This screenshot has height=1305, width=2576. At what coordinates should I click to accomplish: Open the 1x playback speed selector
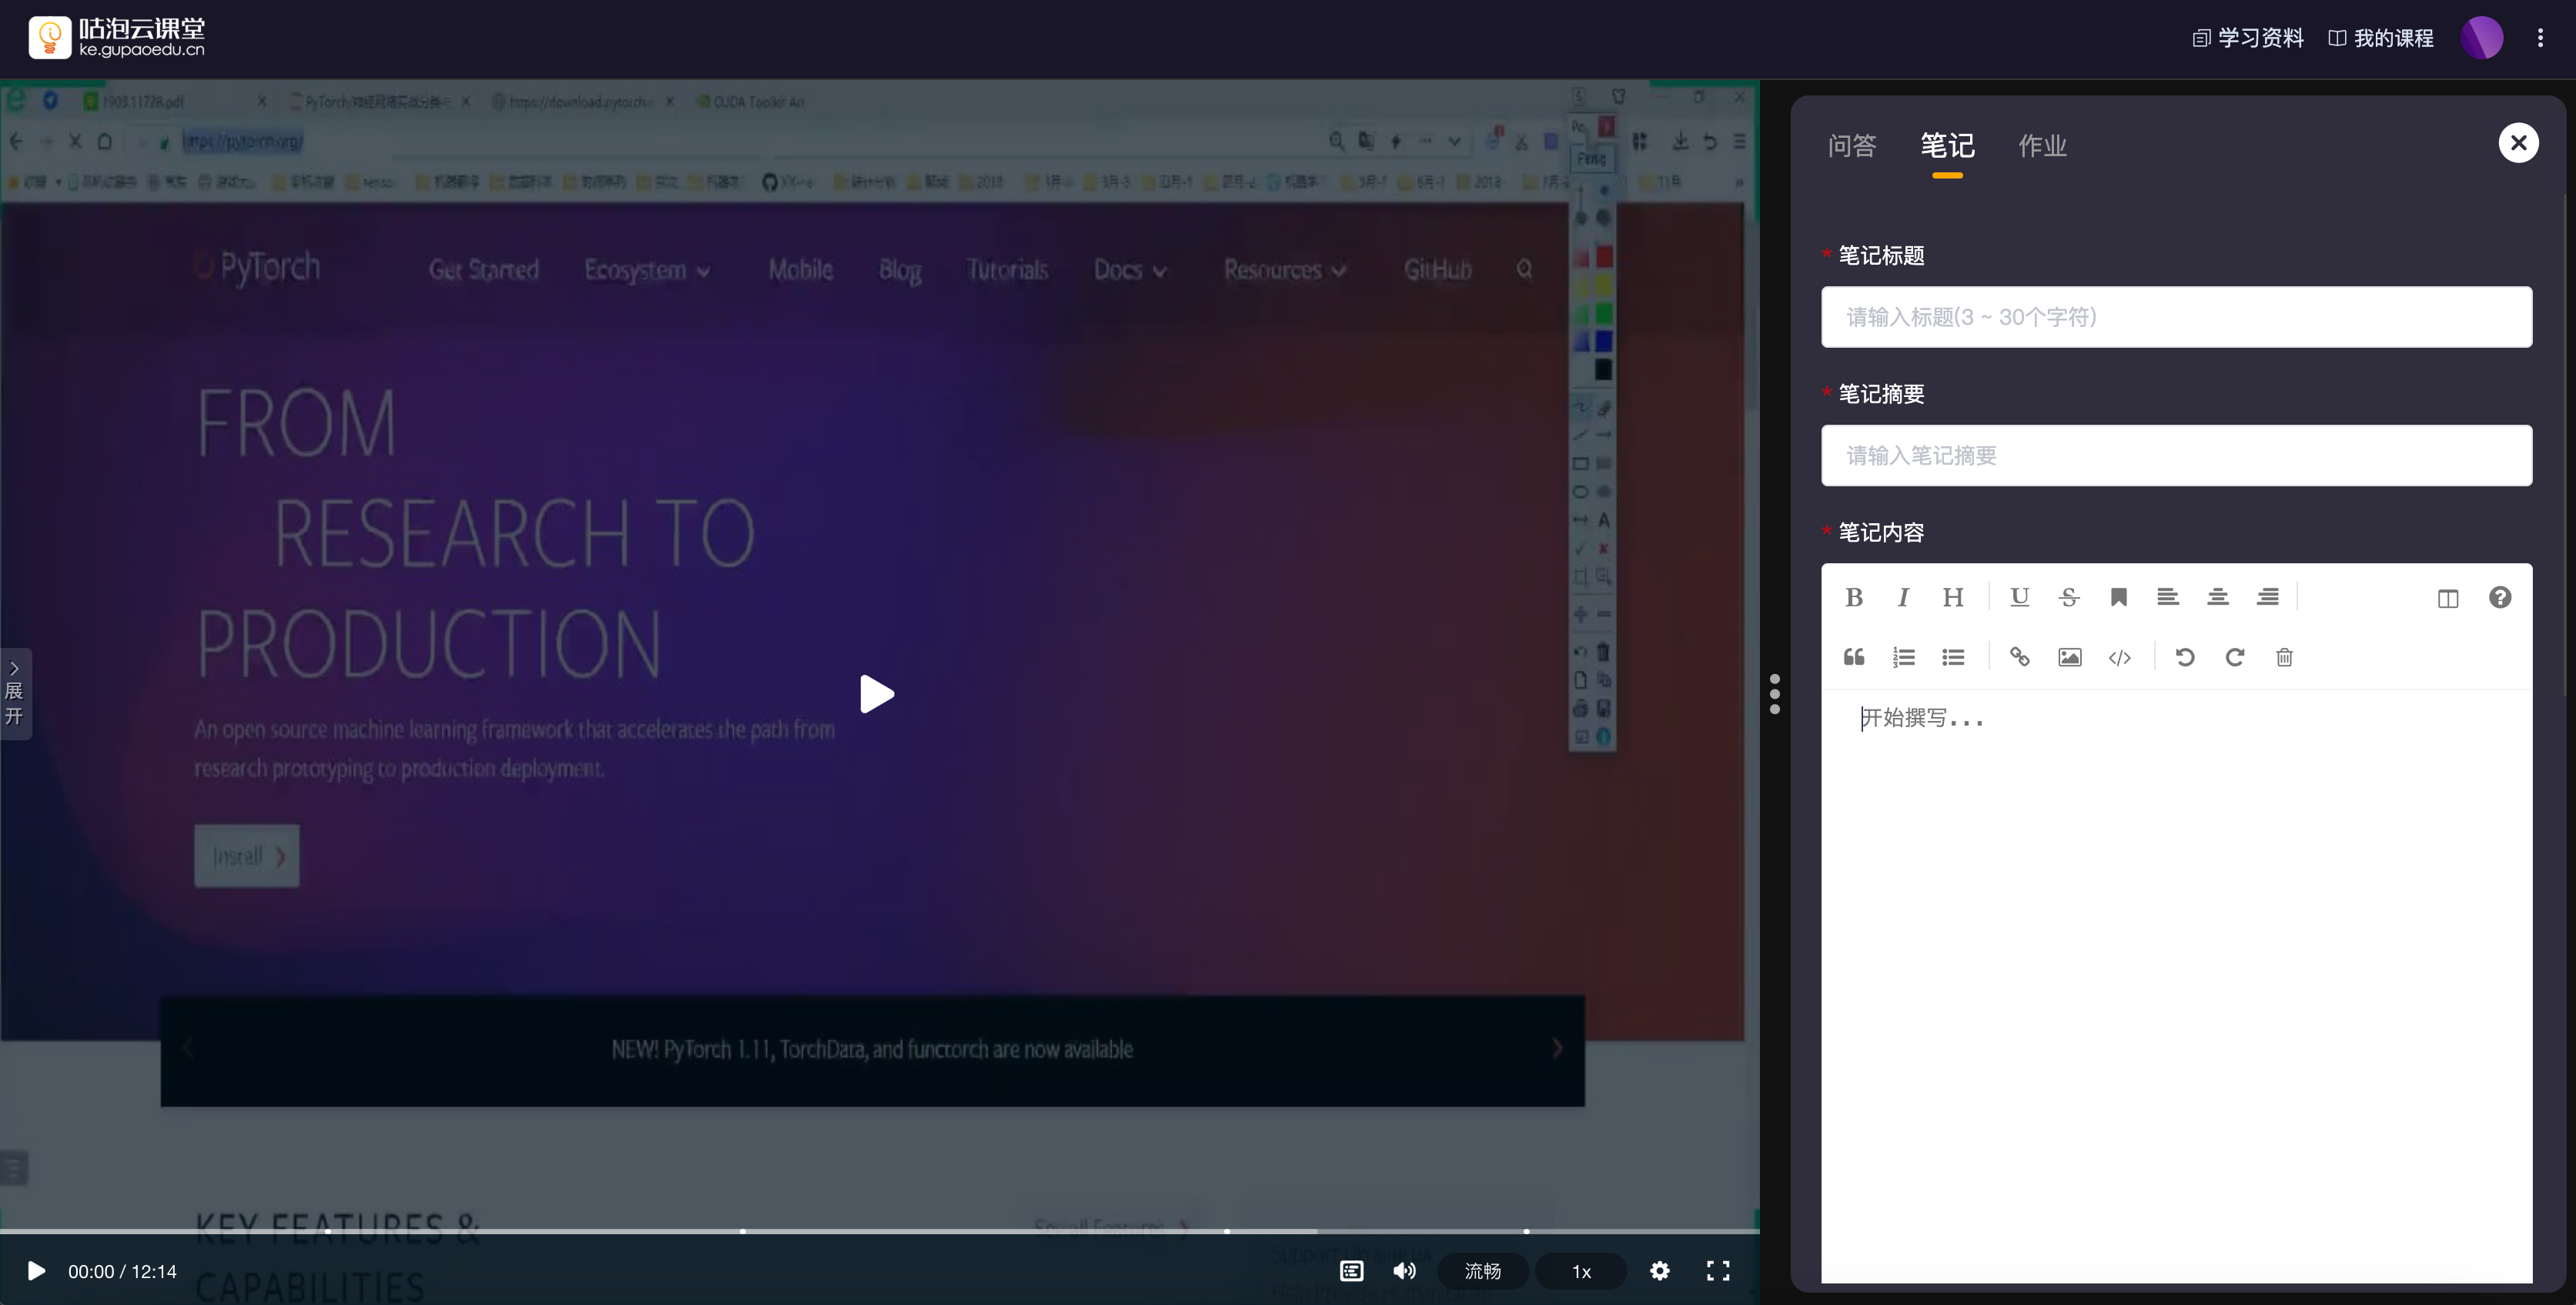point(1581,1271)
